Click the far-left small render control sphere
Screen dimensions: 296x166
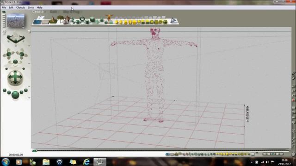coord(5,90)
